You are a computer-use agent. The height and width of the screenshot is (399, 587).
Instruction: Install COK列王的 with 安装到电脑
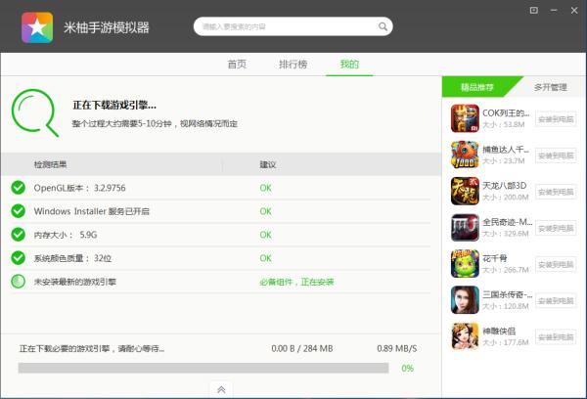pos(556,119)
